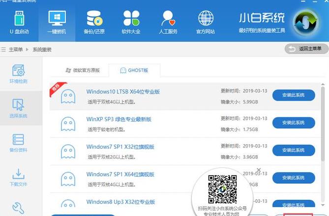Open the U盘启动 tool

(x=19, y=23)
